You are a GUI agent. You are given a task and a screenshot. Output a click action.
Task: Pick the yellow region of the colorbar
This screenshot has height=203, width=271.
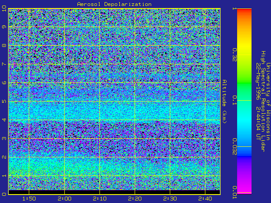[244, 47]
